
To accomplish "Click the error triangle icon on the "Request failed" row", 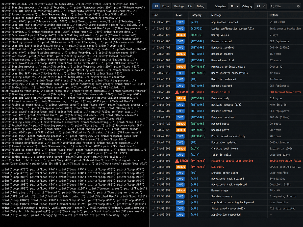I will (x=179, y=92).
